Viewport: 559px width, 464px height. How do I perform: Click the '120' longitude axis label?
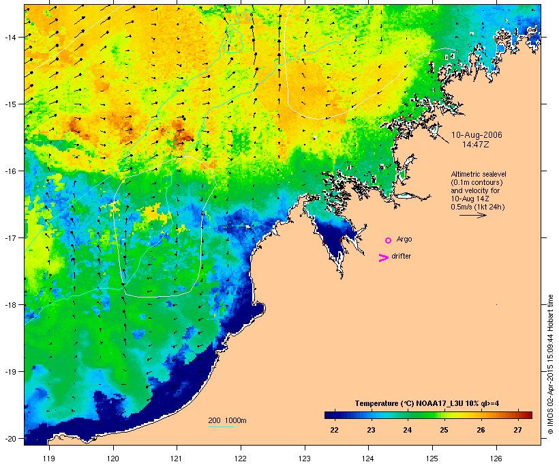point(113,459)
